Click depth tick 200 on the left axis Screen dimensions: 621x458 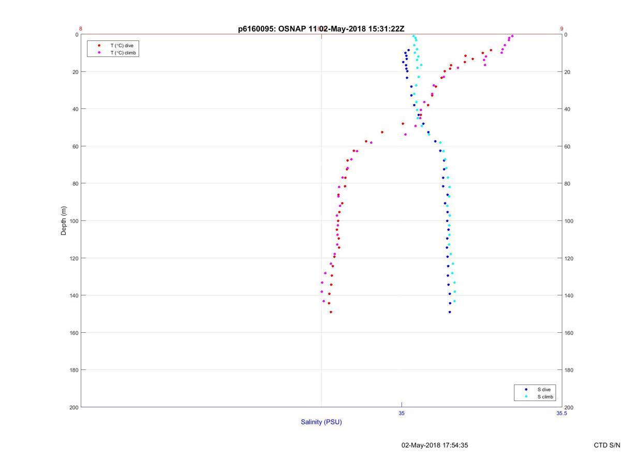click(73, 407)
